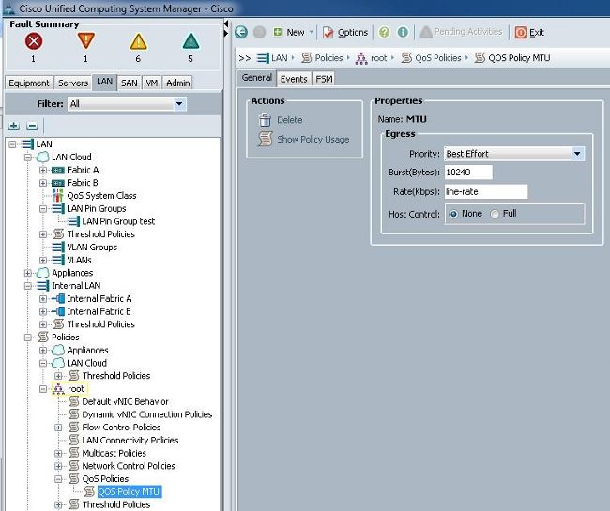Open the FSM tab
Viewport: 610px width, 511px height.
(324, 79)
